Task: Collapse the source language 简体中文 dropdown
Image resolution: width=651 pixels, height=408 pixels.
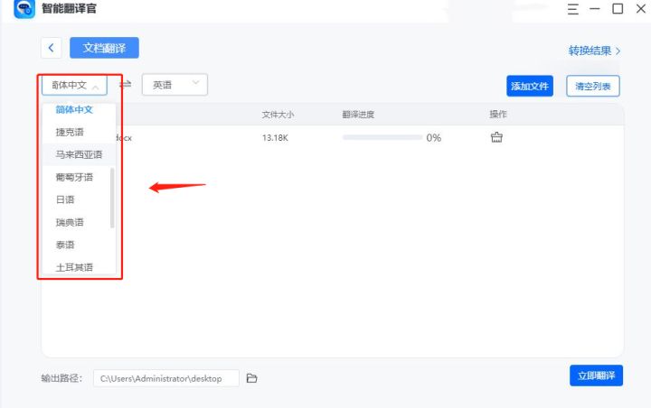Action: (x=75, y=86)
